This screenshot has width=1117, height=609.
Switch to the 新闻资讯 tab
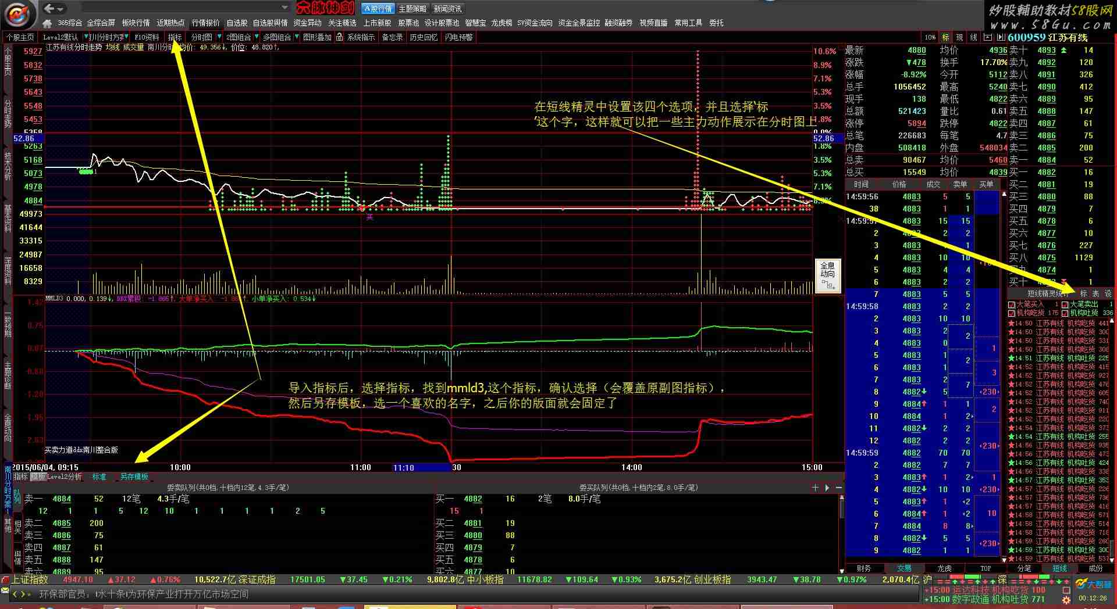coord(448,9)
